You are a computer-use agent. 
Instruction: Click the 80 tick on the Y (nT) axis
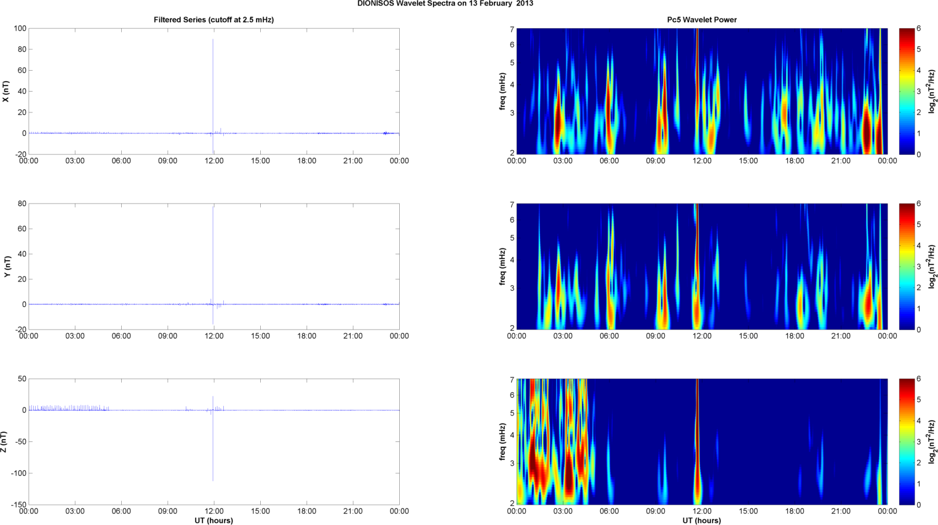[22, 203]
